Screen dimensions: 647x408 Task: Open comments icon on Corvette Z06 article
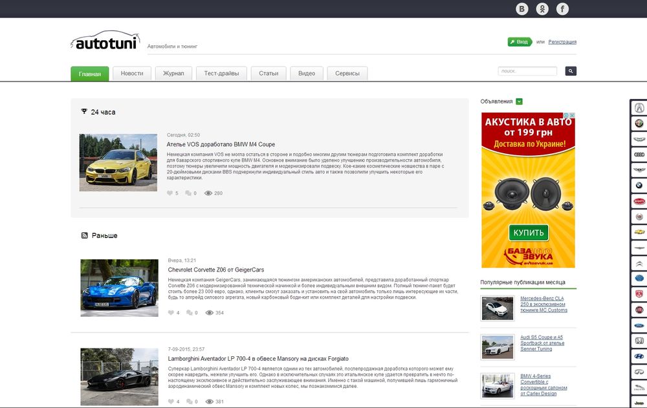[190, 313]
